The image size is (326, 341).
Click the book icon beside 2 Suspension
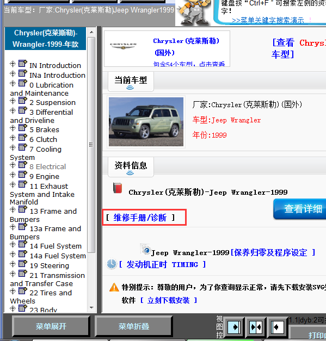(23, 101)
